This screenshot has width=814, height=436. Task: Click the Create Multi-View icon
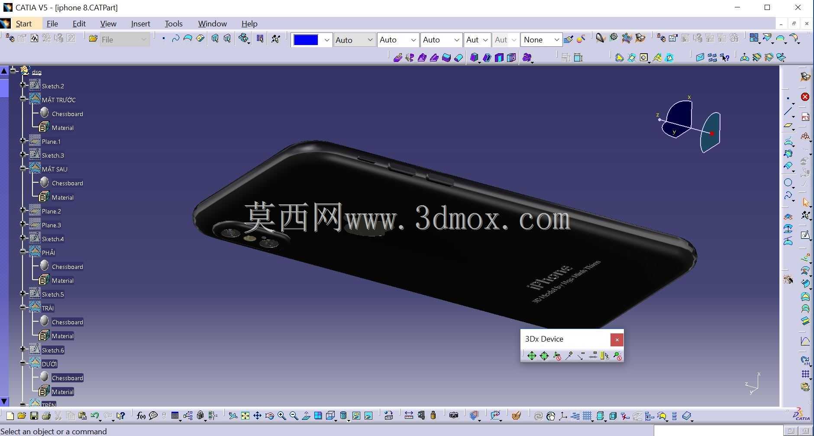(x=318, y=416)
